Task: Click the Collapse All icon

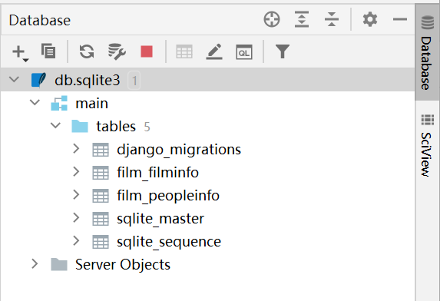Action: pyautogui.click(x=332, y=19)
